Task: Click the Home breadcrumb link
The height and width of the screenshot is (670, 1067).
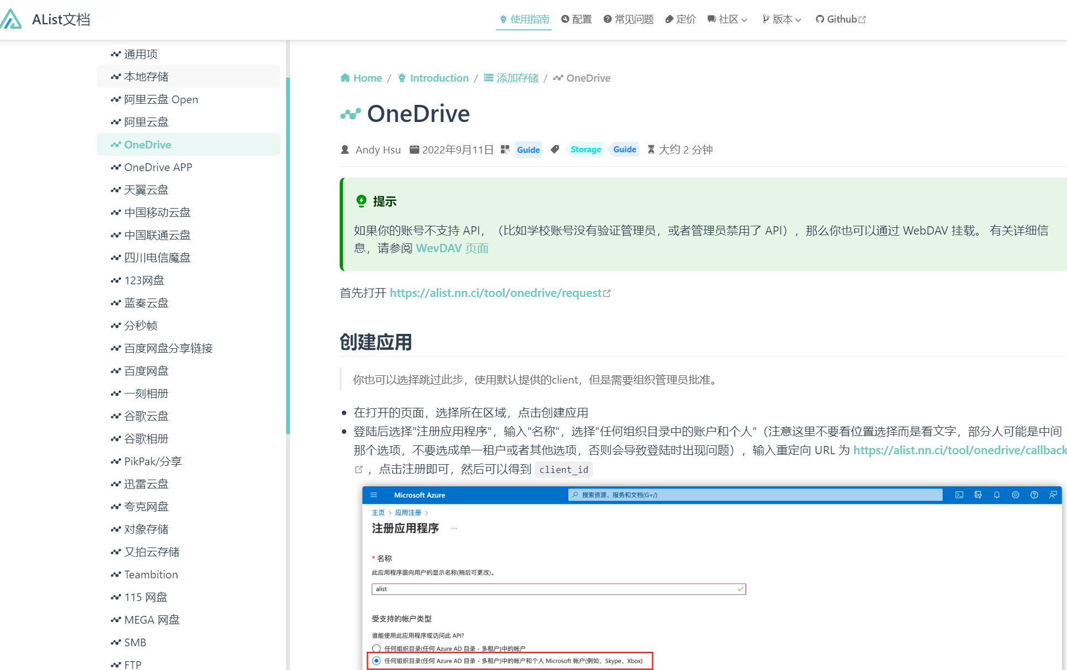Action: pyautogui.click(x=361, y=78)
